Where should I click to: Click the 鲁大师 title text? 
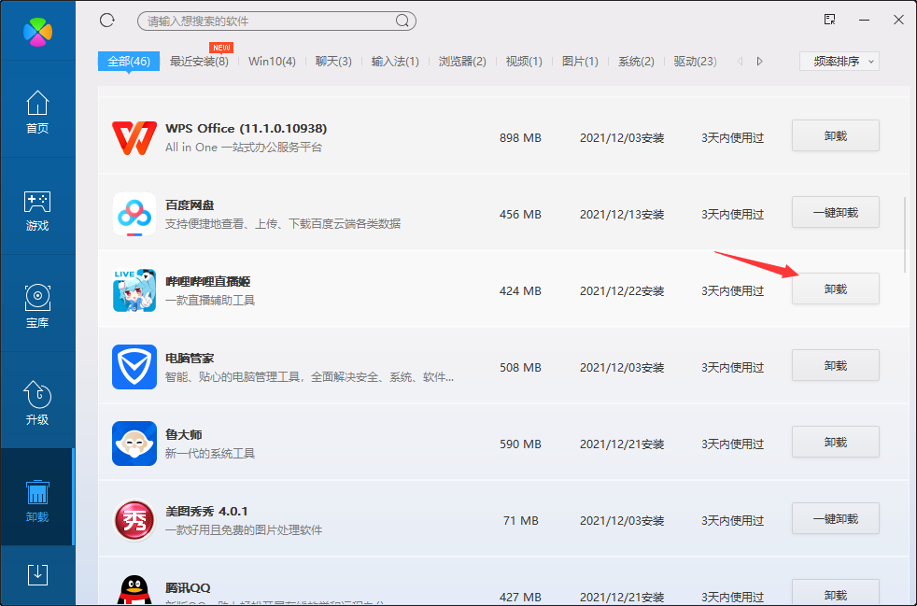tap(184, 434)
